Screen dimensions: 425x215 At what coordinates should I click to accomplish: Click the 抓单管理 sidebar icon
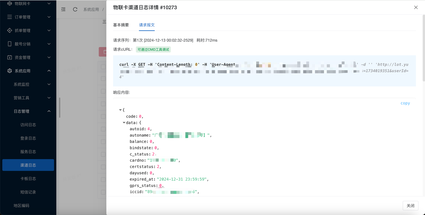[x=10, y=31]
